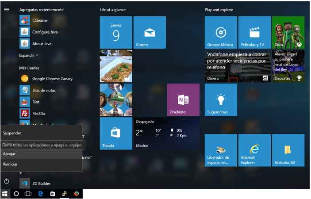311x199 pixels.
Task: Launch Google Chrome Canary from the list
Action: coord(25,79)
